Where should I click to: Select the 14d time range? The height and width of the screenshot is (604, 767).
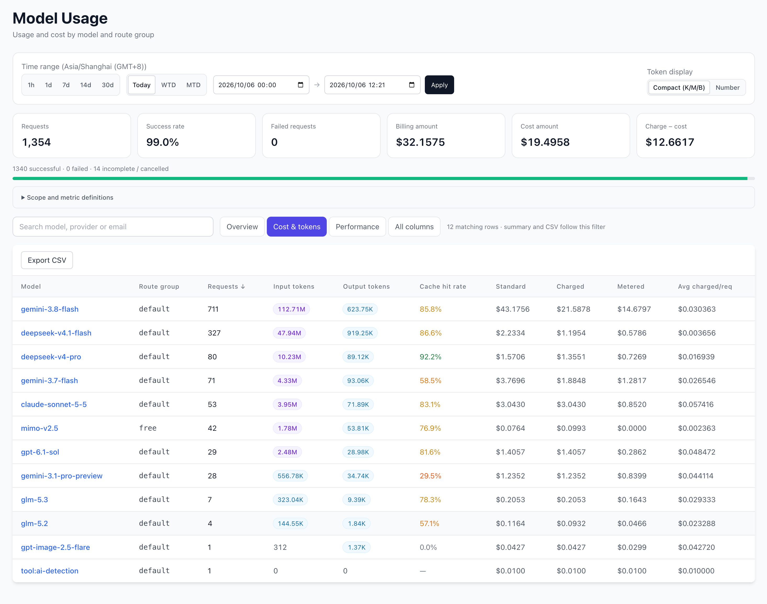coord(86,85)
